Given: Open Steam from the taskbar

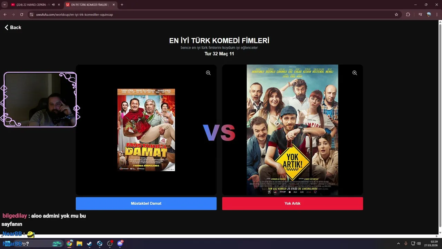Looking at the screenshot, I should point(89,243).
